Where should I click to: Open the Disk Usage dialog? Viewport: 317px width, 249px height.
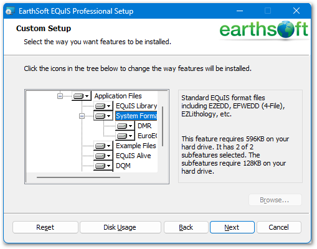point(120,227)
